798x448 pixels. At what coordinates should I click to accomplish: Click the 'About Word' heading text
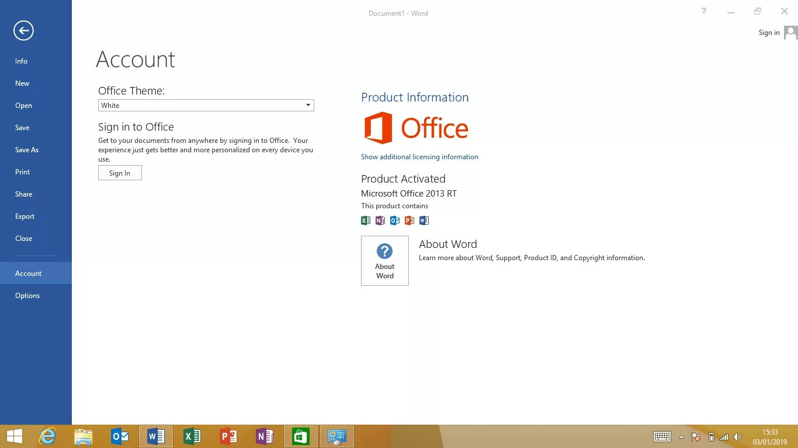[x=448, y=244]
